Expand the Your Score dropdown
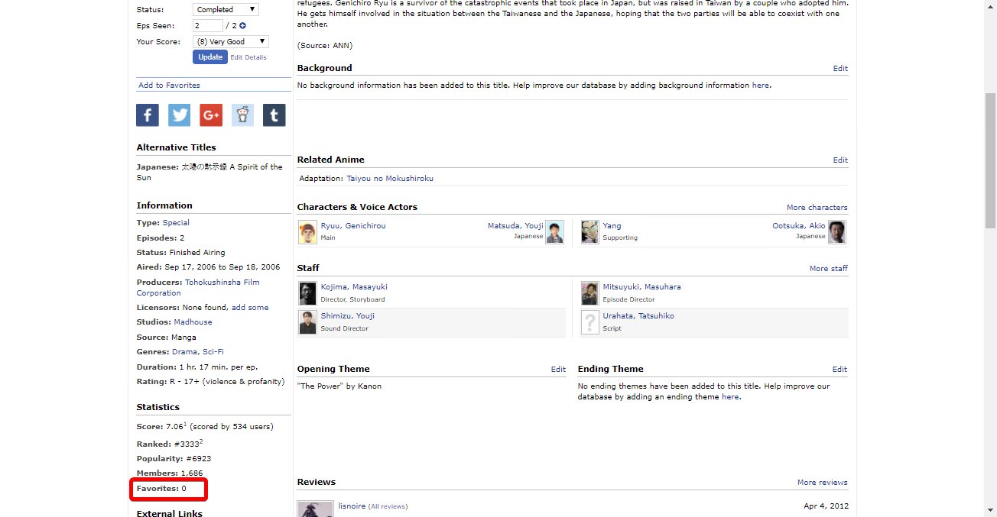This screenshot has height=517, width=997. [x=230, y=42]
